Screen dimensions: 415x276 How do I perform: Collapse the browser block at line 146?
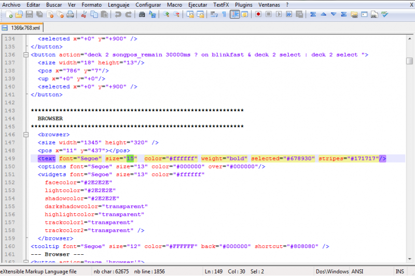point(26,134)
